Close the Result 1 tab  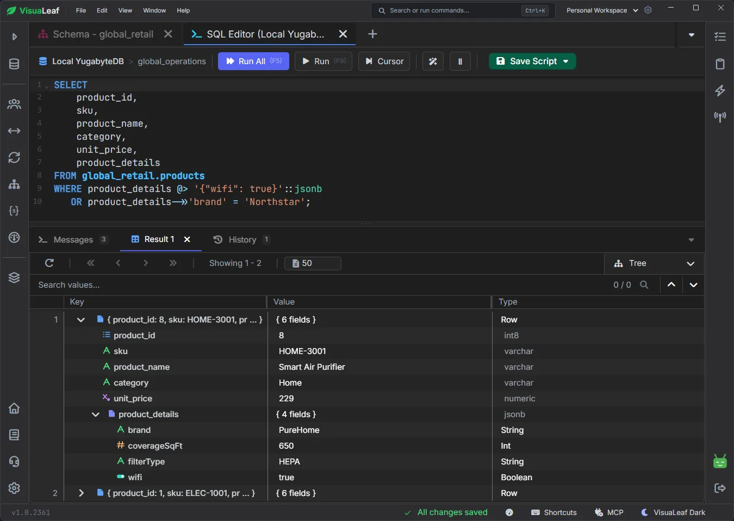187,239
